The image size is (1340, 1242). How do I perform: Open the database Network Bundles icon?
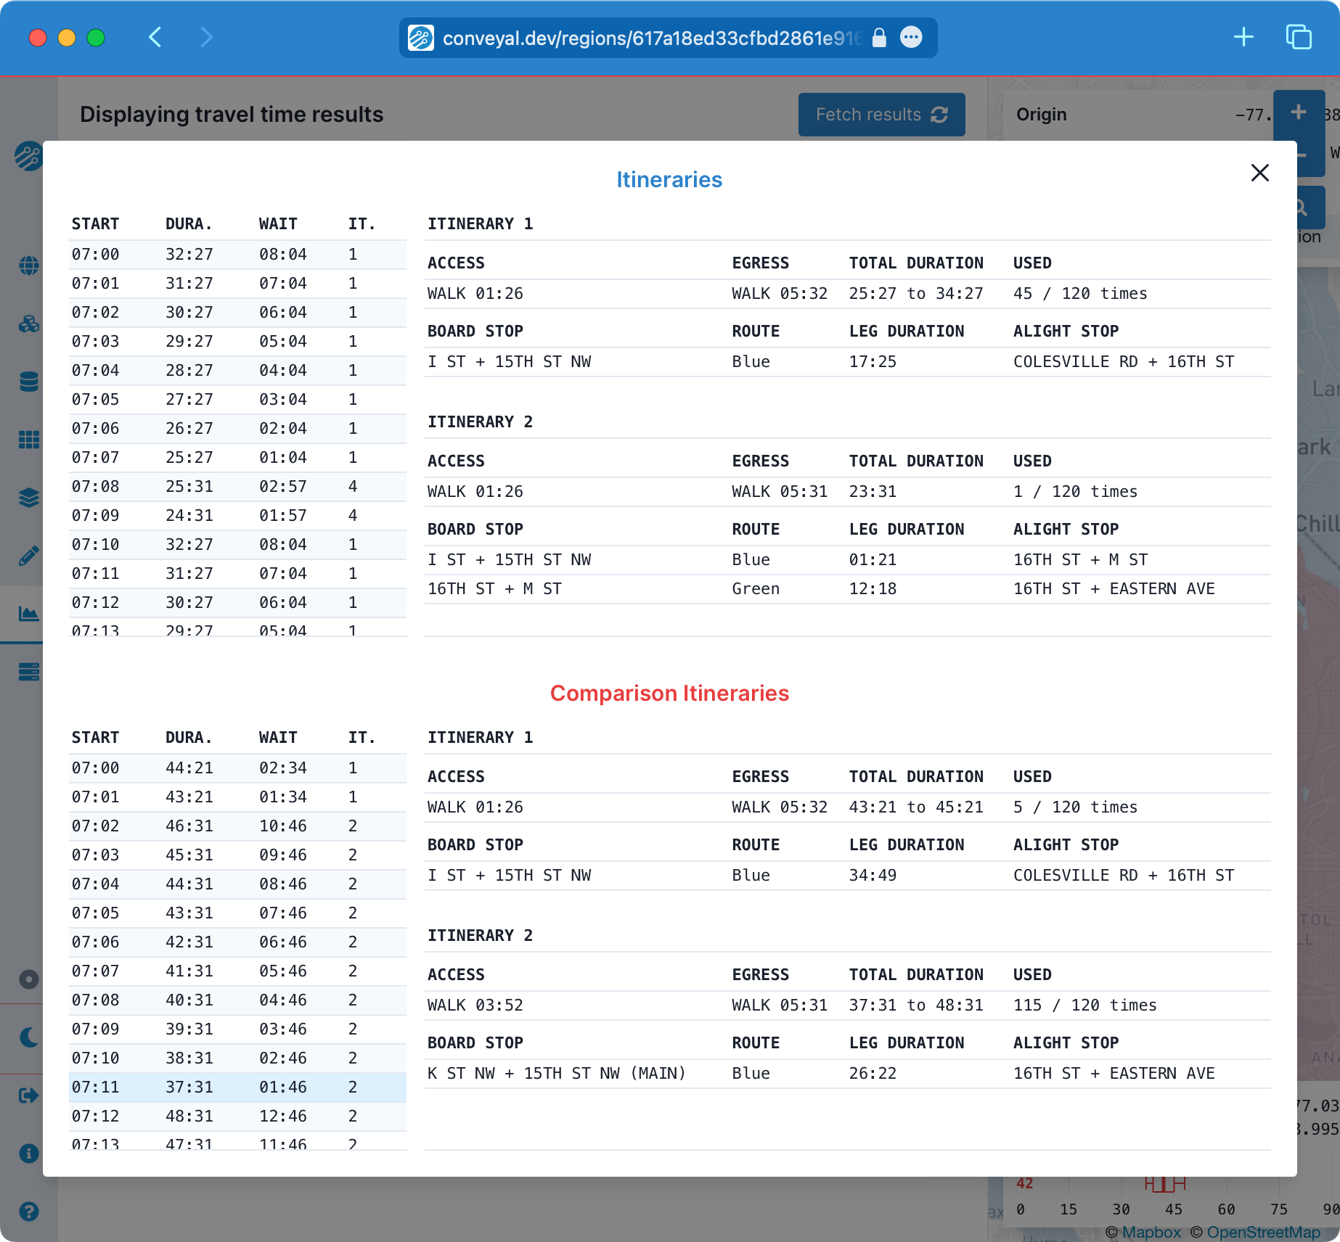click(x=28, y=382)
